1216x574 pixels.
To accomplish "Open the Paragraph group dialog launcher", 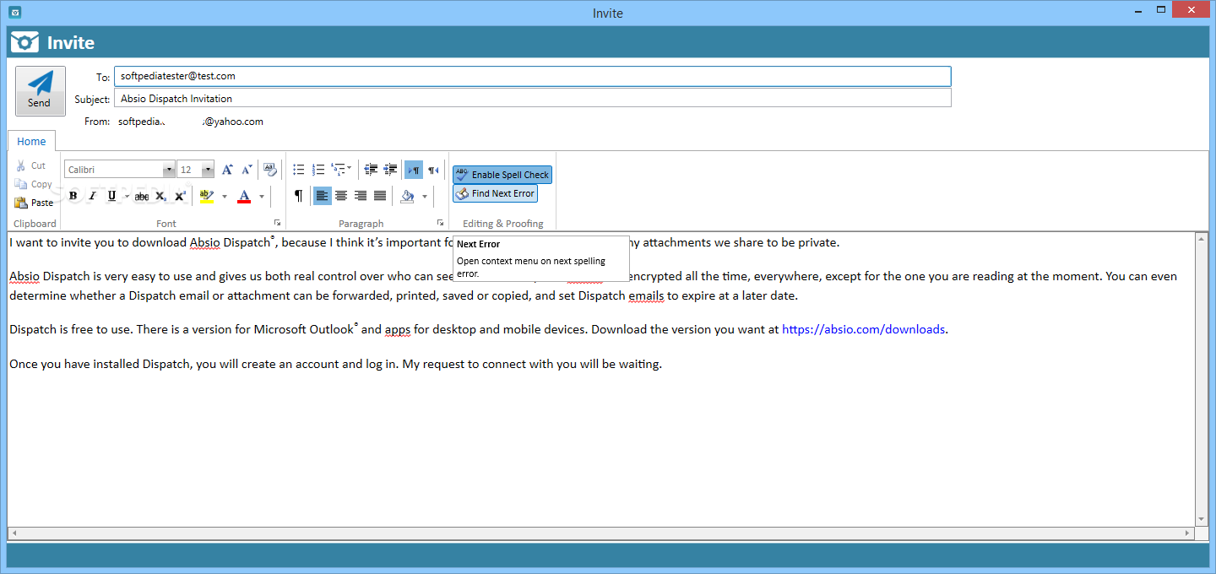I will [x=440, y=223].
